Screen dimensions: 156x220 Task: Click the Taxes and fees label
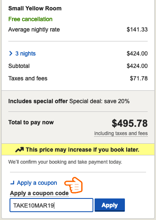(x=28, y=78)
